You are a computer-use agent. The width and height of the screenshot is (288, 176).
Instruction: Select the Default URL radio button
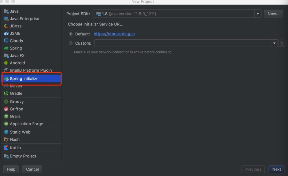point(71,34)
